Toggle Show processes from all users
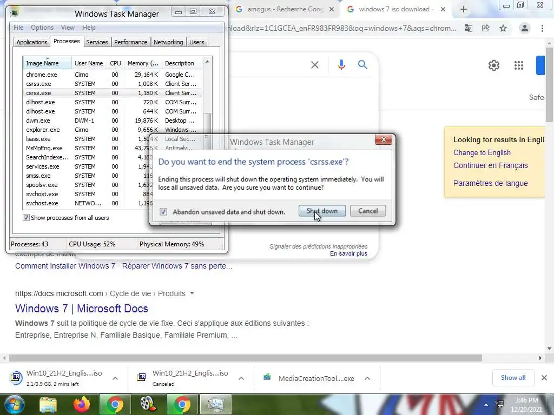Screen dimensions: 554x415 pos(26,218)
